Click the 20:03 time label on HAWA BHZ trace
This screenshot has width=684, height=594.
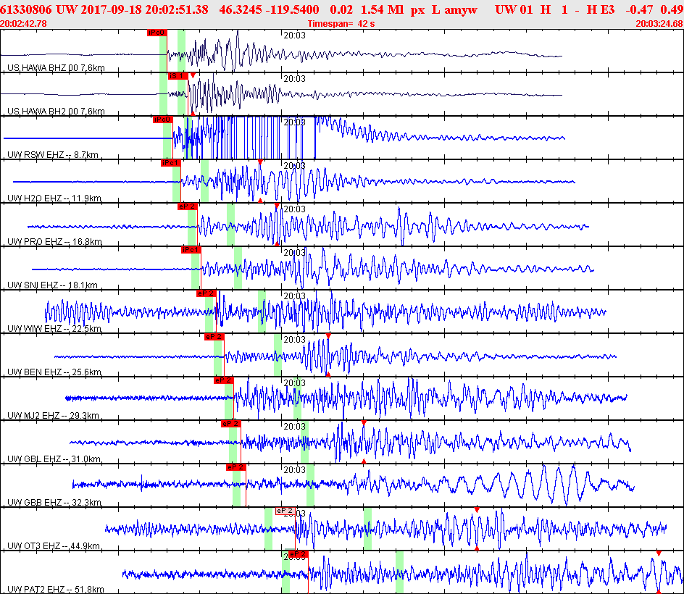[x=294, y=35]
